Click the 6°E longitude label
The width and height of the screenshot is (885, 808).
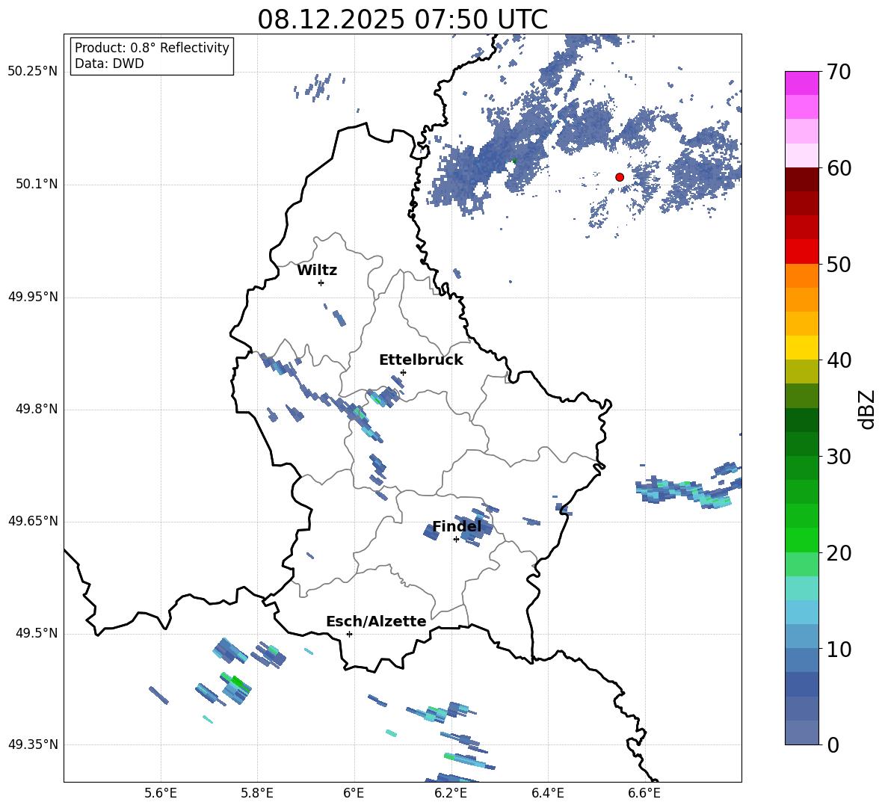click(354, 793)
